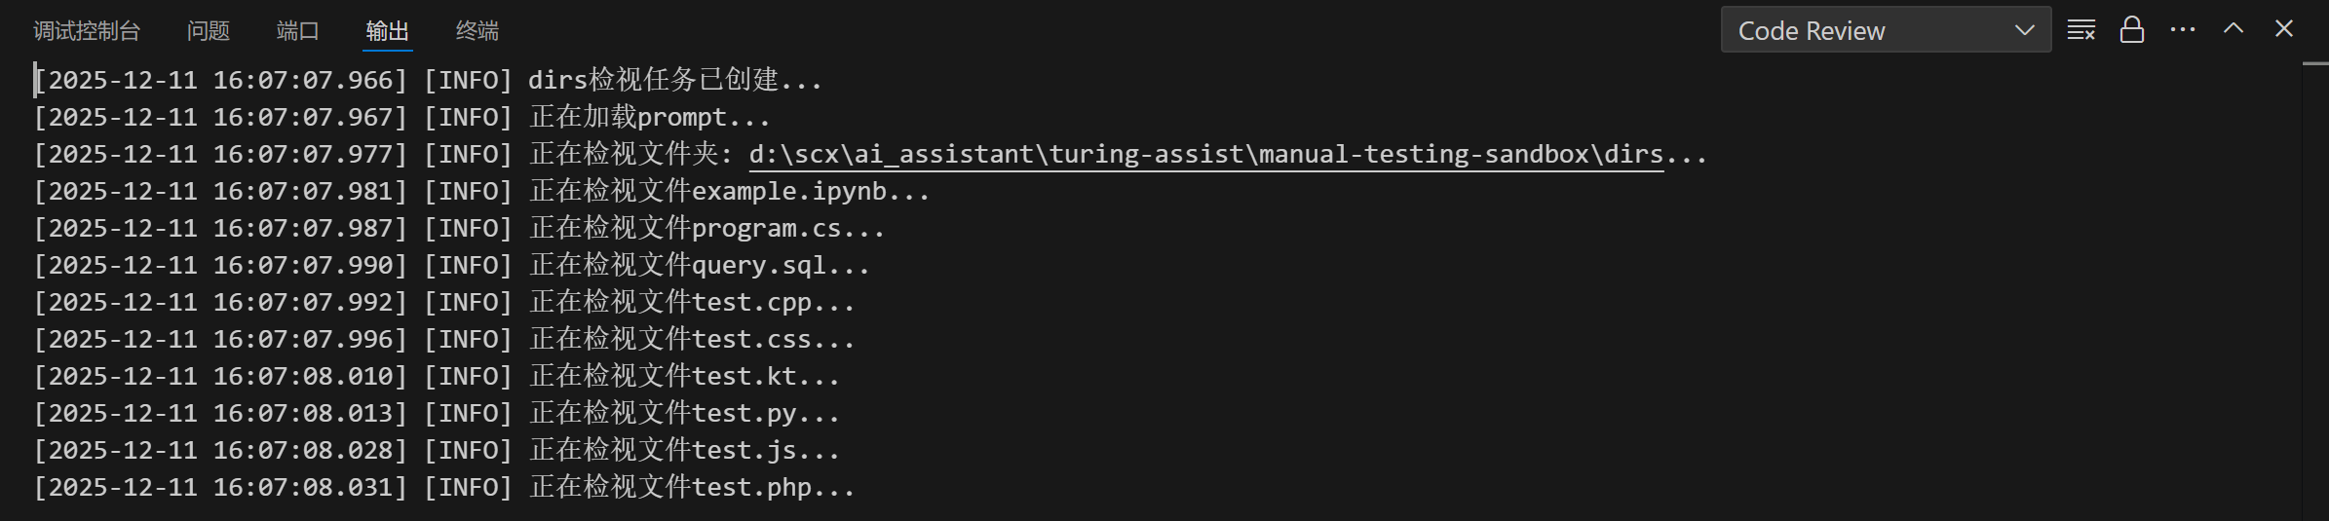Viewport: 2329px width, 521px height.
Task: Place cursor on the query.sql log line
Action: pos(699,266)
